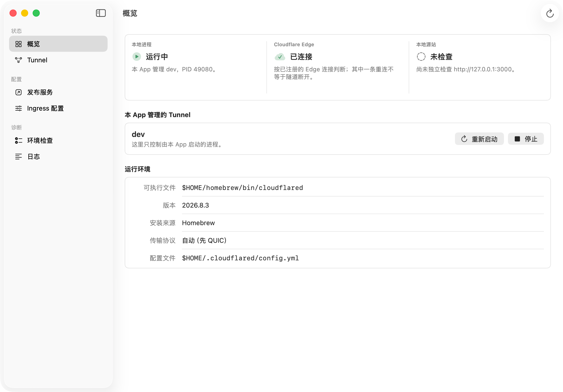
Task: Click the 日志 text-lines icon
Action: (19, 157)
